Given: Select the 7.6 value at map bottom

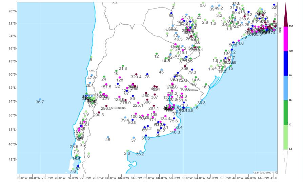Looking at the screenshot, I should (x=73, y=171).
